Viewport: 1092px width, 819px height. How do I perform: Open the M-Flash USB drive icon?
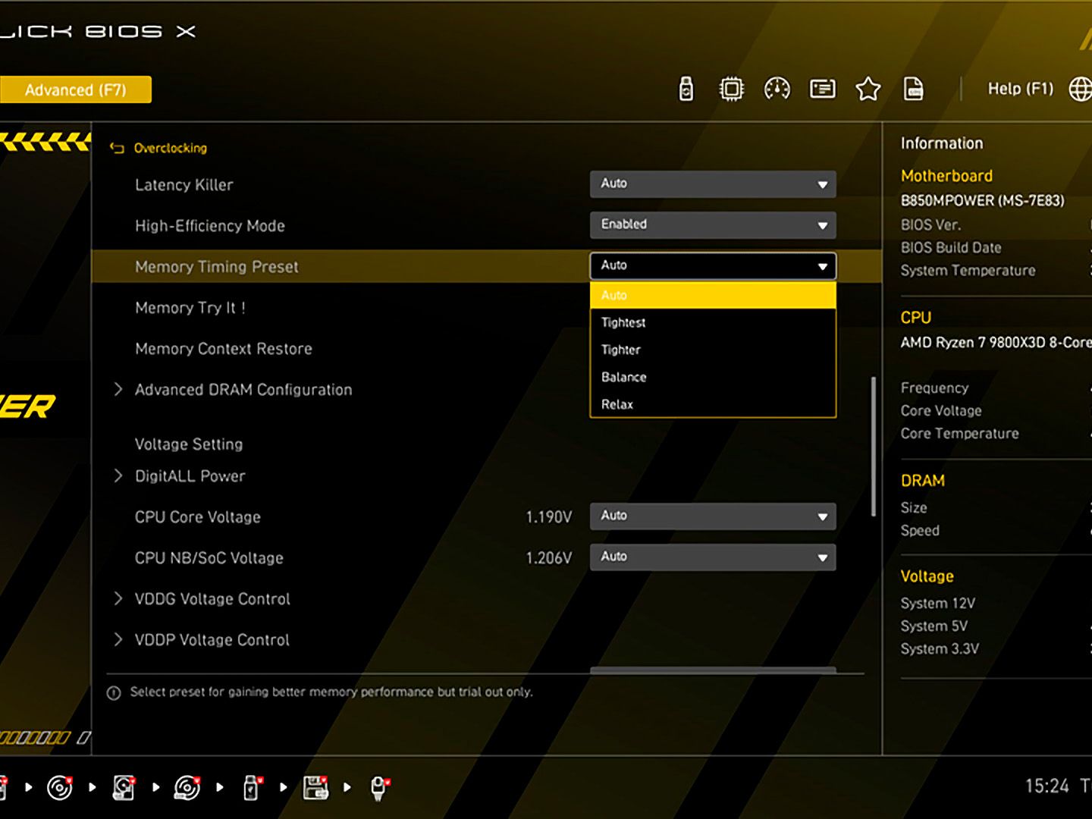pos(686,89)
